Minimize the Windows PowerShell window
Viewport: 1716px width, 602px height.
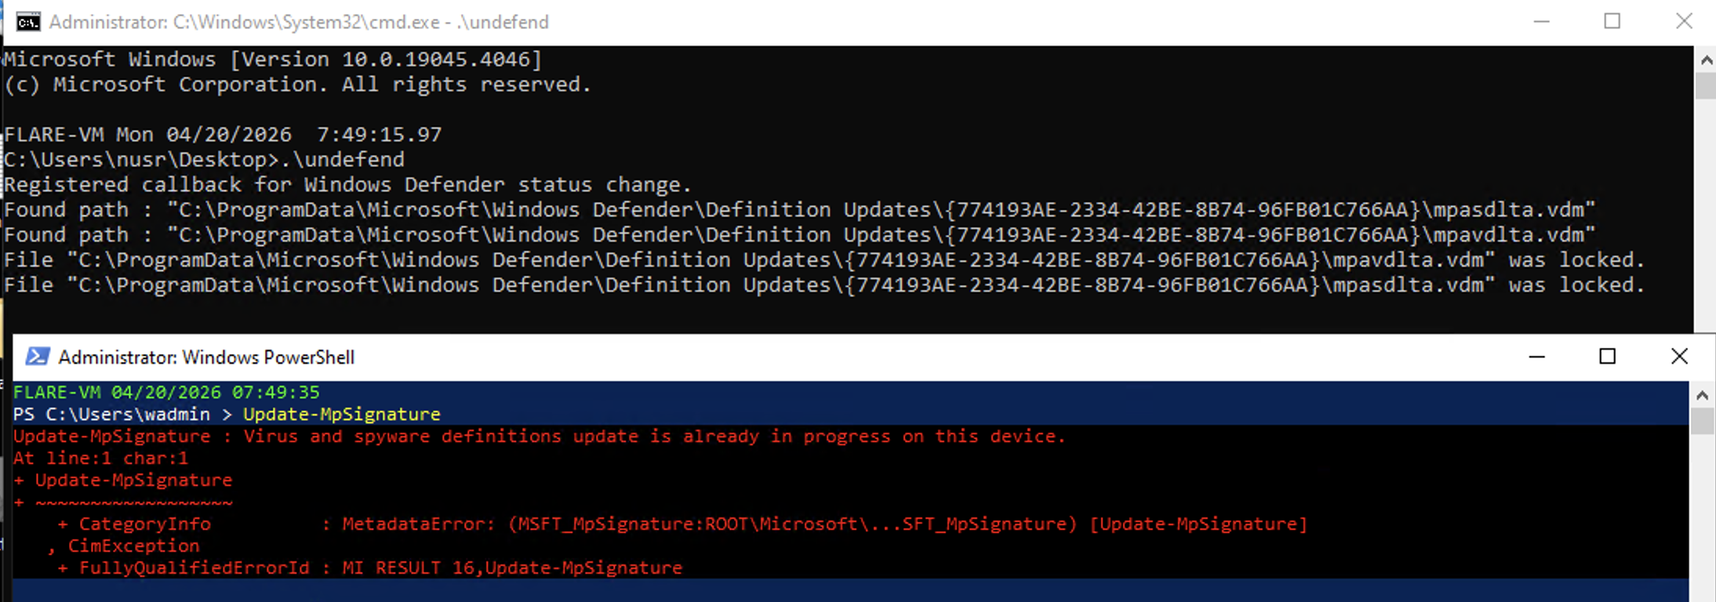click(x=1535, y=357)
